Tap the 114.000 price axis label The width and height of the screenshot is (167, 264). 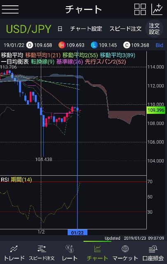pyautogui.click(x=156, y=67)
